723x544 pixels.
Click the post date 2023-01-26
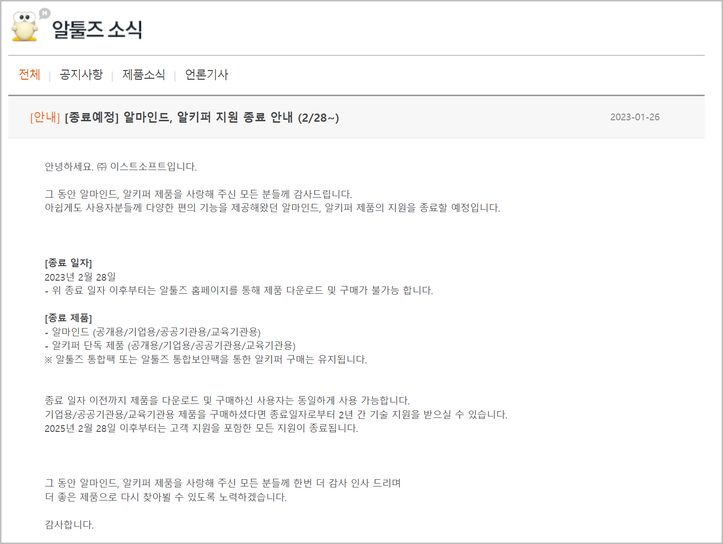coord(634,117)
